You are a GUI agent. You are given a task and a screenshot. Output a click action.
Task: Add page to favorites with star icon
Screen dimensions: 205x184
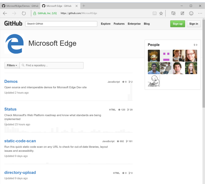[161, 13]
